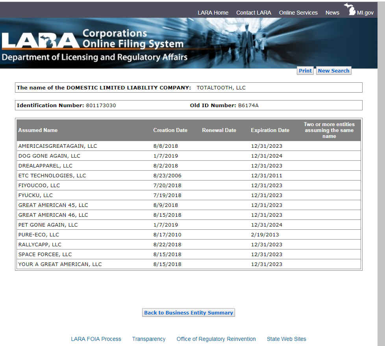Open the News navigation link

332,13
